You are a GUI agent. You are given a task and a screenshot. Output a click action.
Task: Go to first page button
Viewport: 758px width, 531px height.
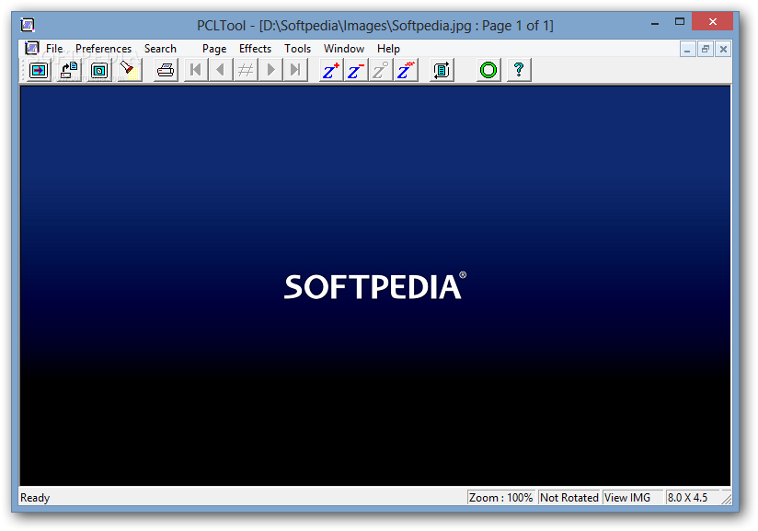(x=196, y=70)
